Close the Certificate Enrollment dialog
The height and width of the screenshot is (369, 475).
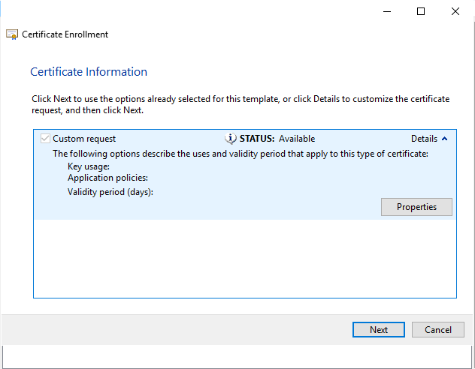(x=455, y=11)
